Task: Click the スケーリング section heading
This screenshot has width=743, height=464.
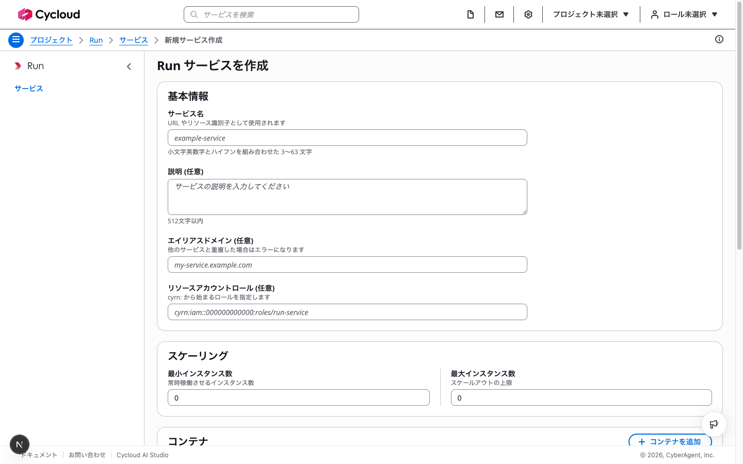Action: pos(198,356)
